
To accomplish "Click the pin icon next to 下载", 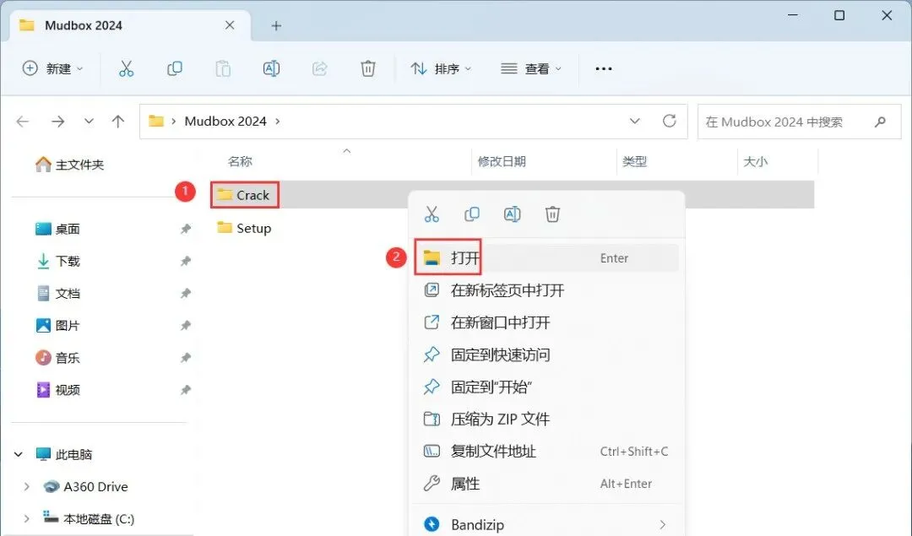I will tap(186, 261).
